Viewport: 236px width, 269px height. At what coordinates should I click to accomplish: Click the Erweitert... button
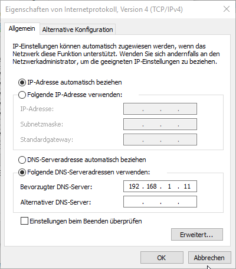(x=197, y=235)
